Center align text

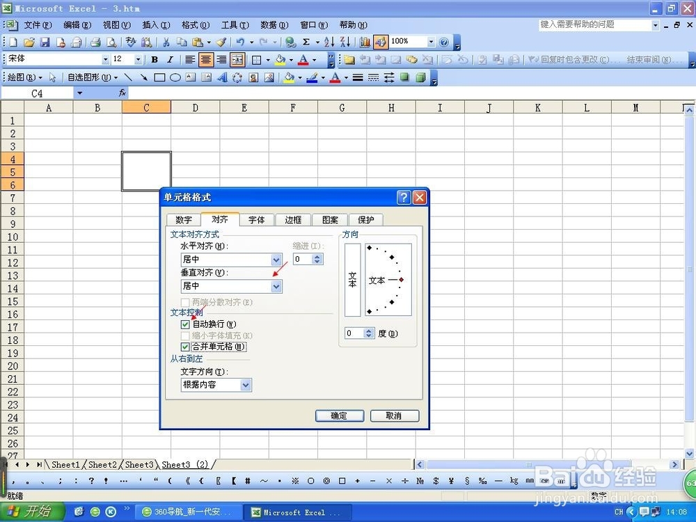coord(205,59)
